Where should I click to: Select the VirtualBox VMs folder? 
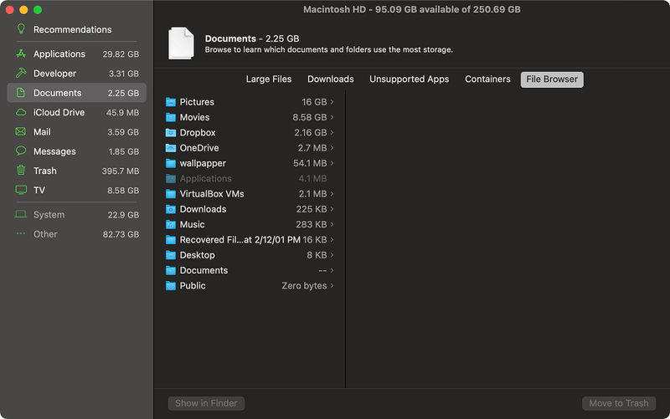(250, 194)
